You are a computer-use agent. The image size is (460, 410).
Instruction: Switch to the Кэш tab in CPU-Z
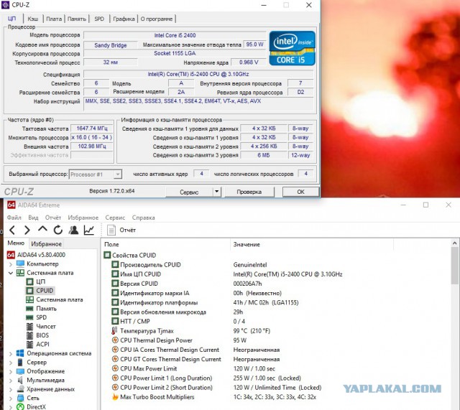[x=33, y=19]
